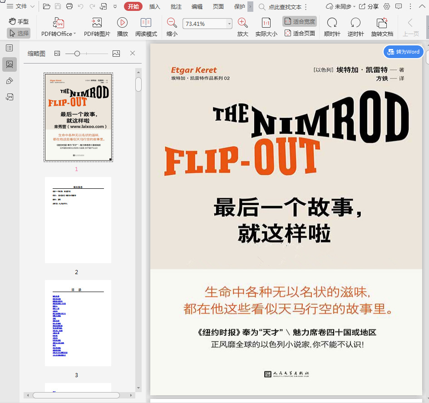Collapse the ribbon with up chevron
This screenshot has width=429, height=403.
point(422,6)
